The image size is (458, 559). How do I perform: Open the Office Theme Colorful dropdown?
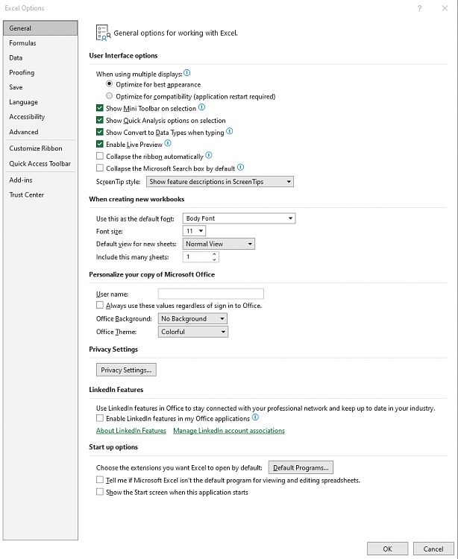193,332
